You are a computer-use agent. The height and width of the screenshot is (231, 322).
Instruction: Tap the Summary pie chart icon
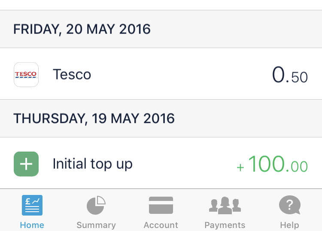tap(96, 205)
